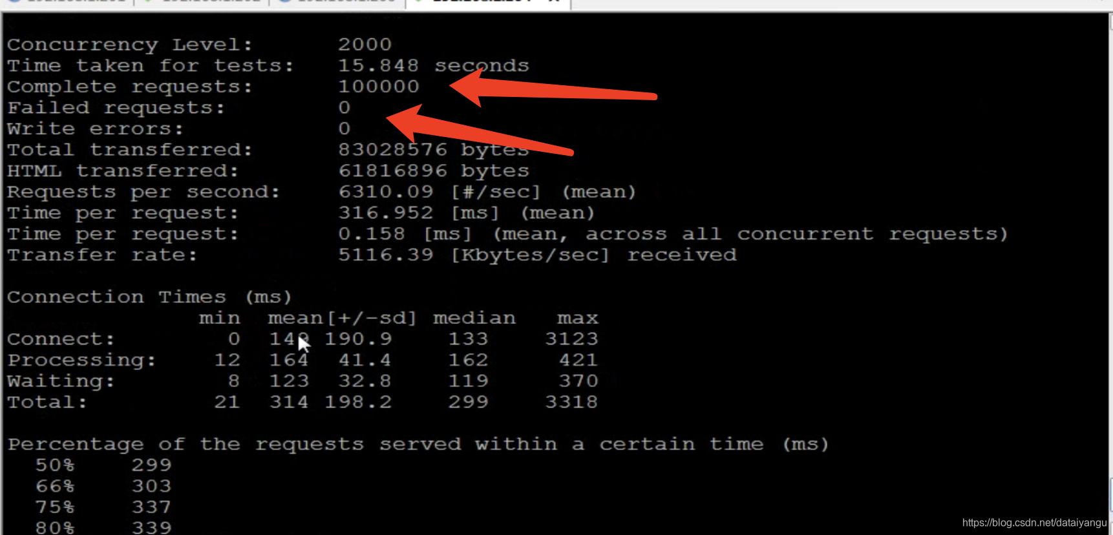Click the 66% percentile label
The height and width of the screenshot is (535, 1113).
click(54, 486)
